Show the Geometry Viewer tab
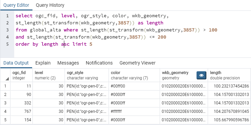The height and width of the screenshot is (125, 251). click(137, 63)
